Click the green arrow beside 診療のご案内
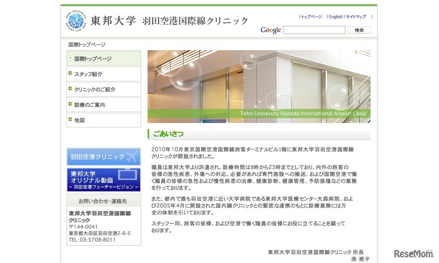 [71, 104]
